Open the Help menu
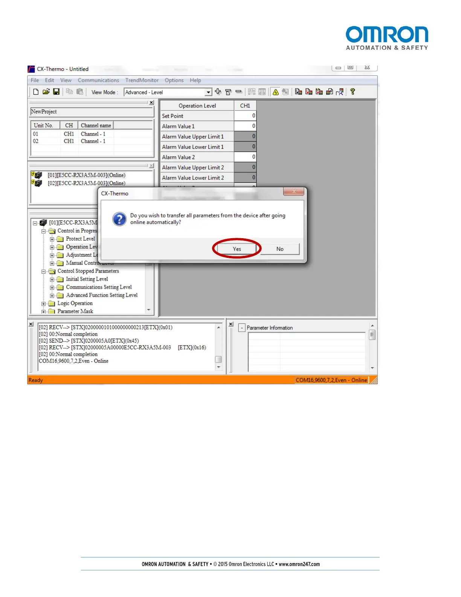This screenshot has width=461, height=597. (x=195, y=80)
